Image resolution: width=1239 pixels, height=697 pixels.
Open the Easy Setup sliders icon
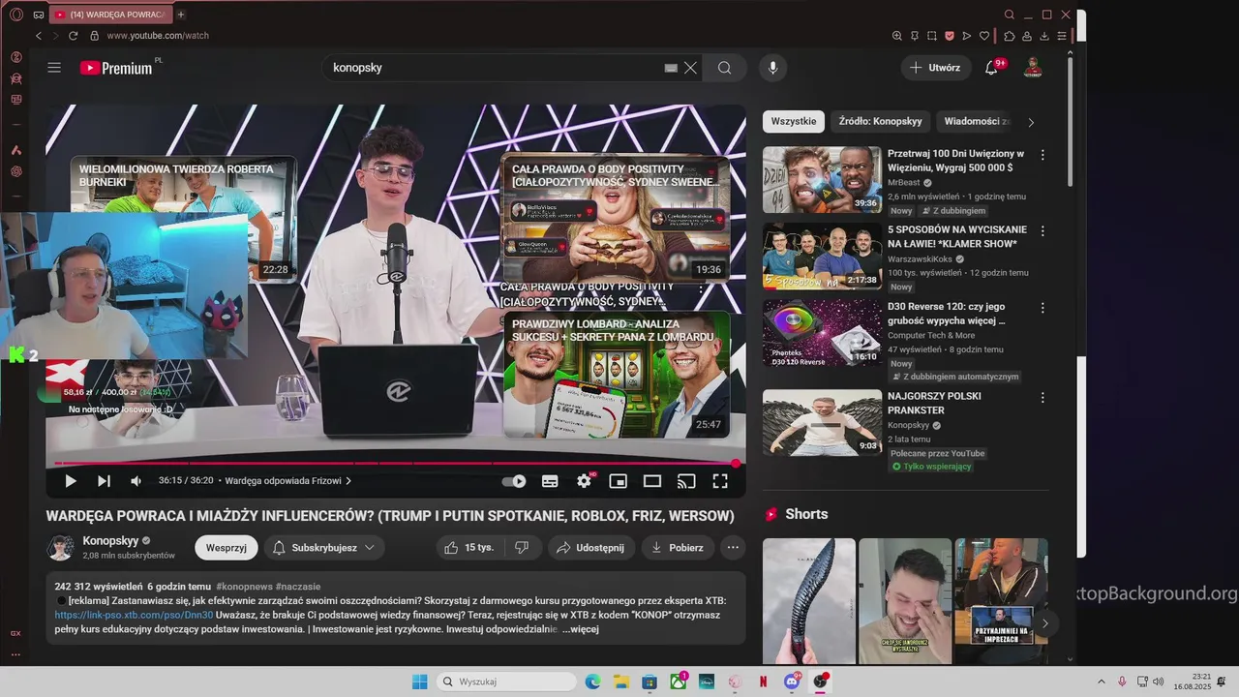(x=1062, y=36)
